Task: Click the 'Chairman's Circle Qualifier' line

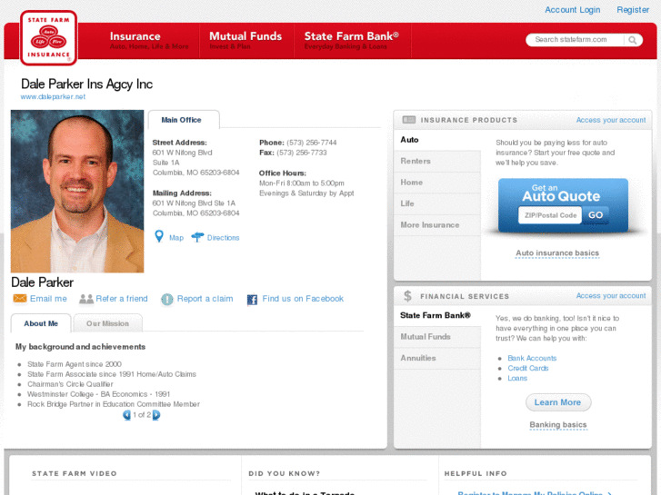Action: point(70,384)
